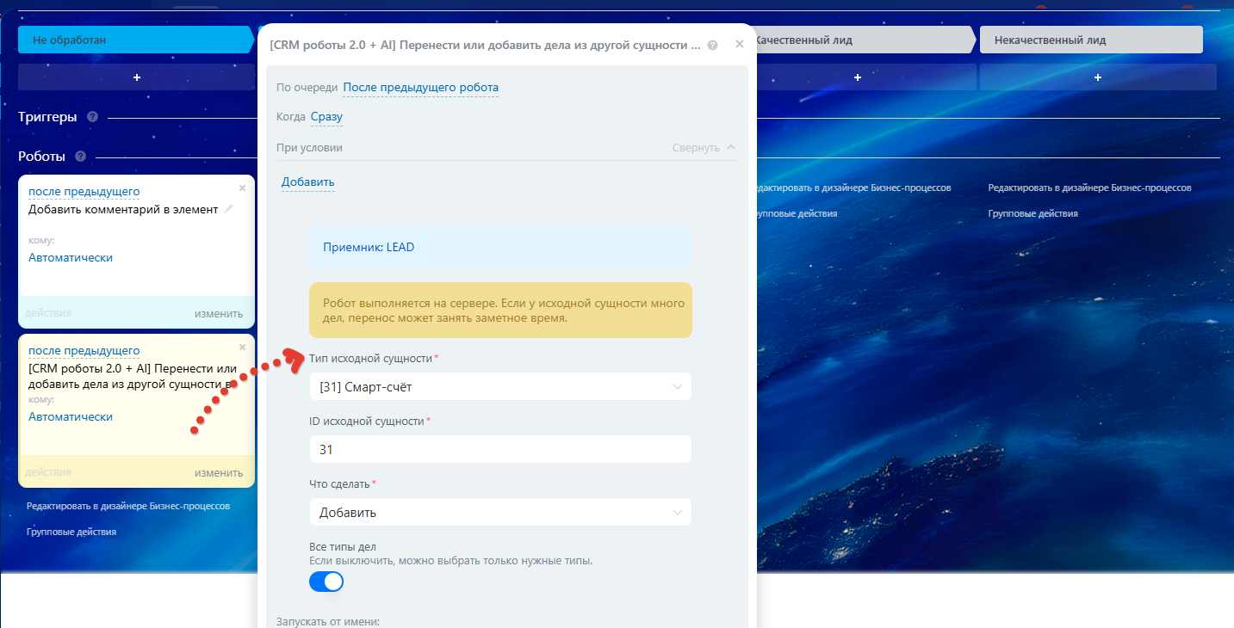Collapse the При условии section
This screenshot has height=628, width=1234.
click(704, 147)
